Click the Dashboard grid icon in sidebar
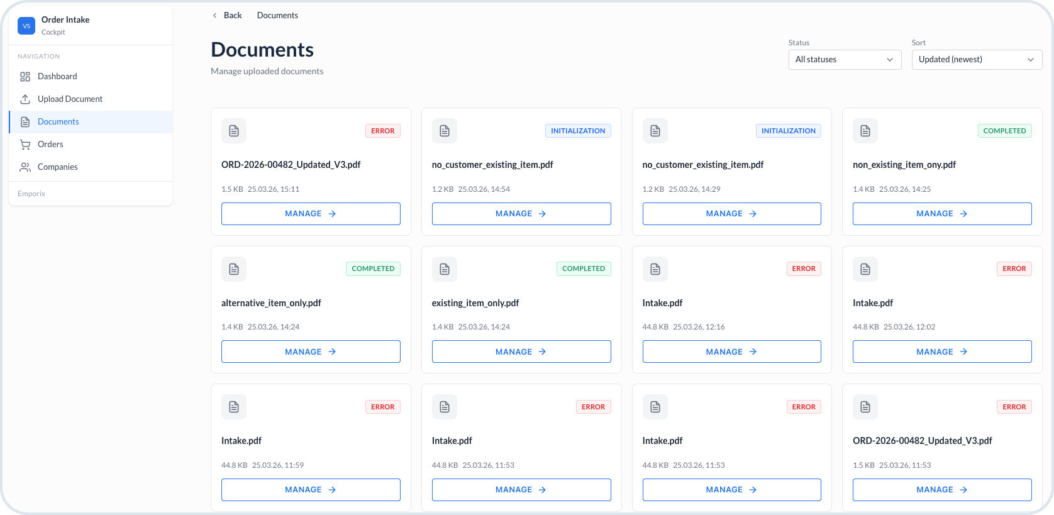 click(x=25, y=77)
